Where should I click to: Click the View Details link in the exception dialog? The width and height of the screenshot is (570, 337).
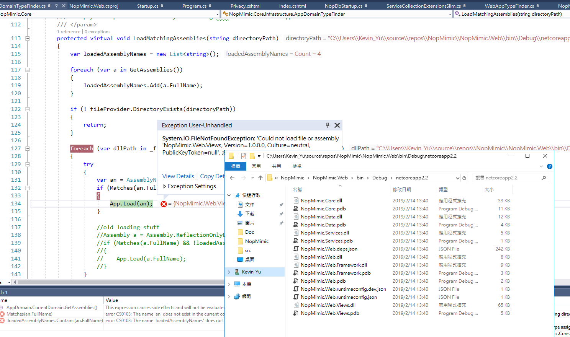178,176
